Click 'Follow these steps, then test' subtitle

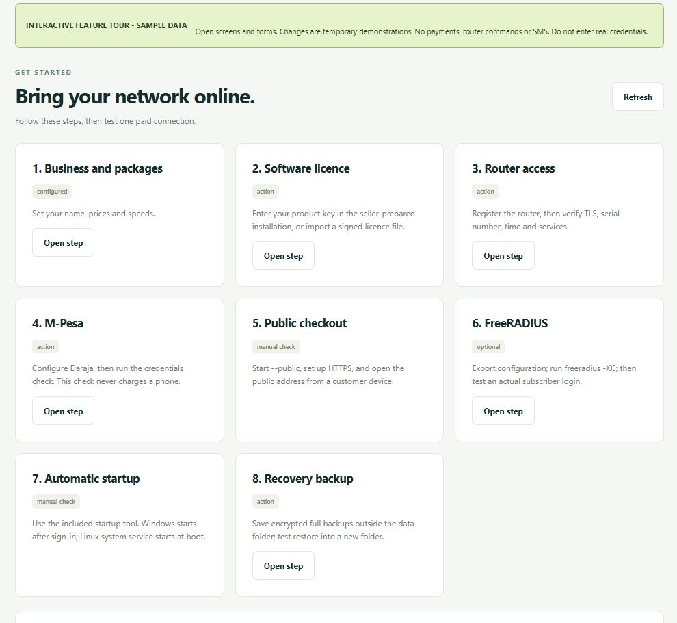105,121
